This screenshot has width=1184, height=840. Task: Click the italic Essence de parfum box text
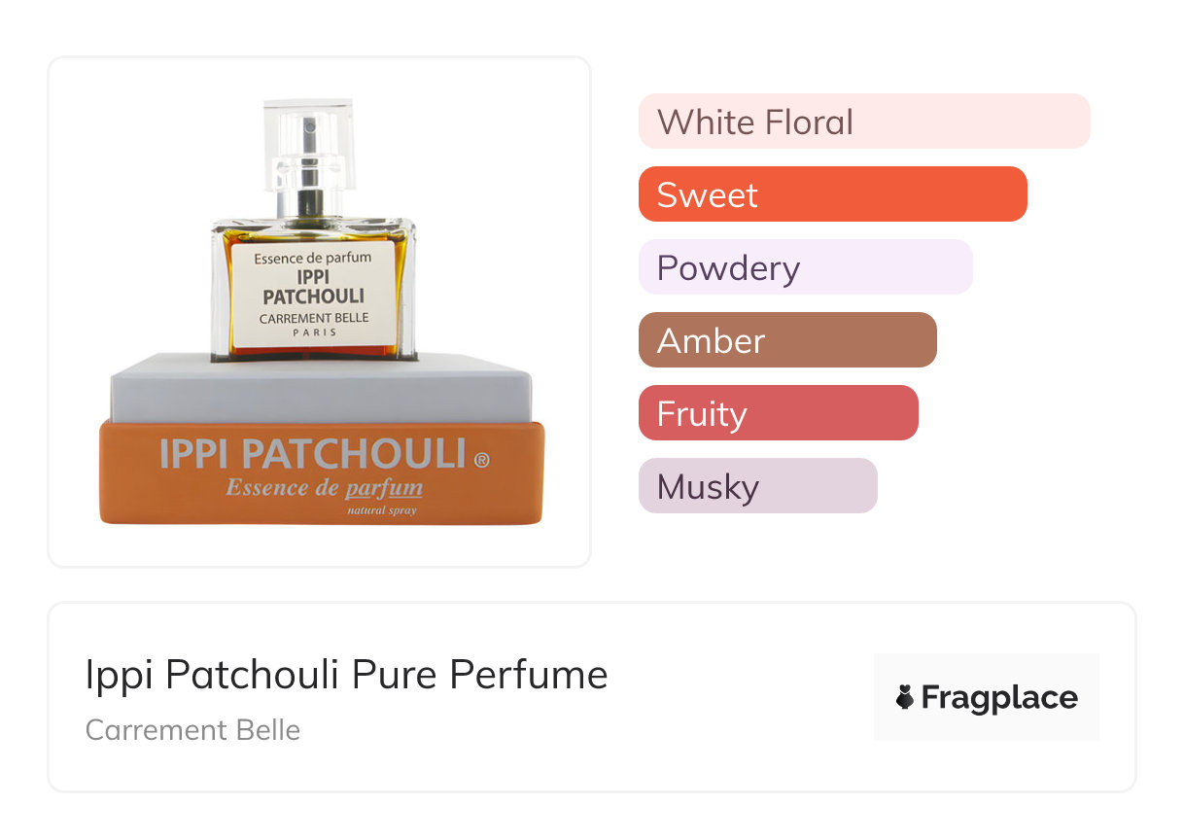click(x=324, y=488)
